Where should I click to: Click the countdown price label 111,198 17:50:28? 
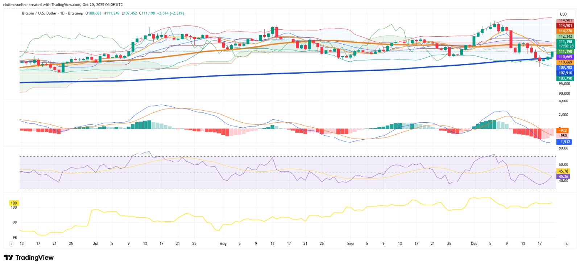coord(565,44)
